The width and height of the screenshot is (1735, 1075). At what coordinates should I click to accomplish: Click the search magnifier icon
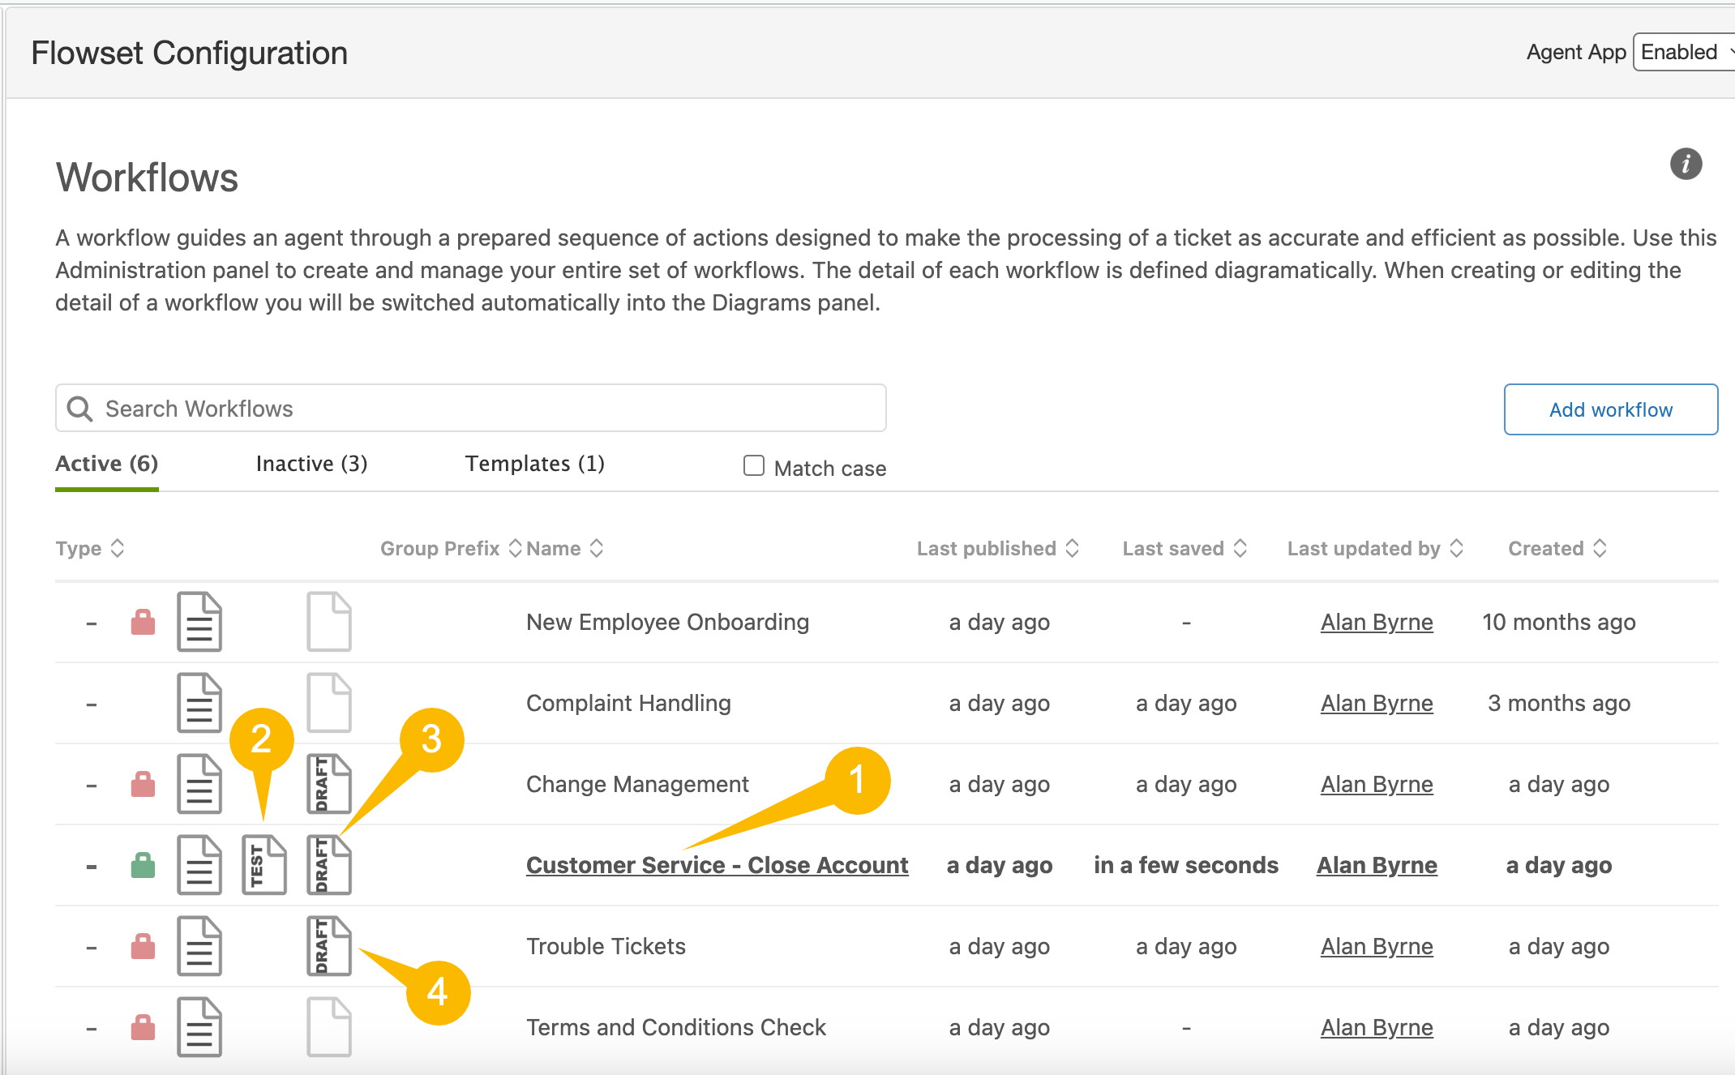tap(79, 409)
